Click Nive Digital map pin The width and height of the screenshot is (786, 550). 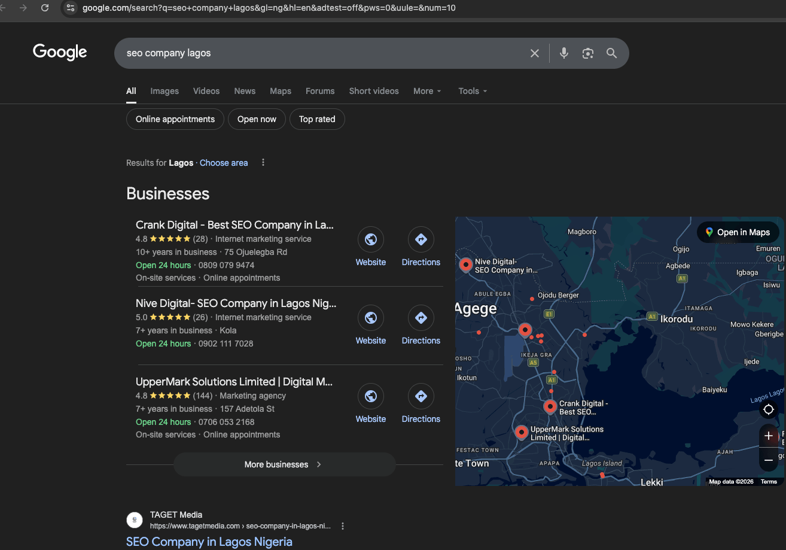[x=465, y=264]
